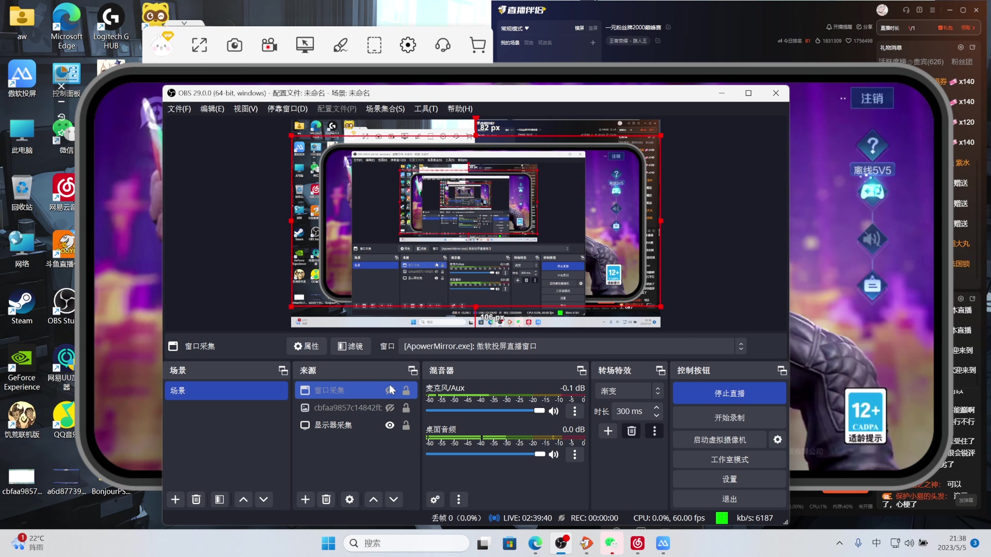Take a screenshot with ApowerMirror camera icon
Image resolution: width=991 pixels, height=557 pixels.
click(234, 45)
